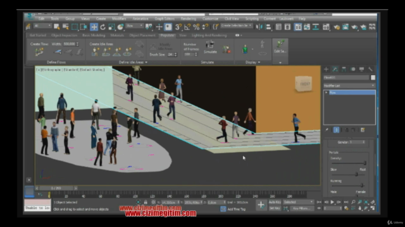Click Add Time Tag

[x=236, y=209]
